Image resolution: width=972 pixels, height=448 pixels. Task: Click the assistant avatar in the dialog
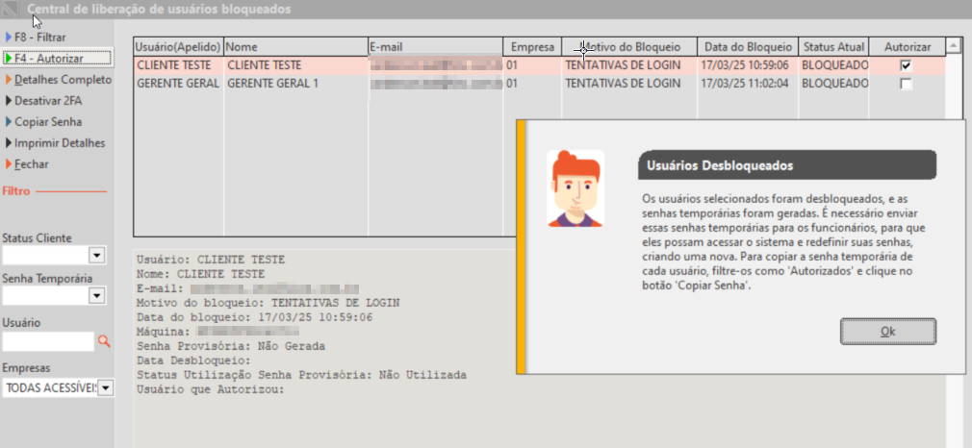(576, 188)
